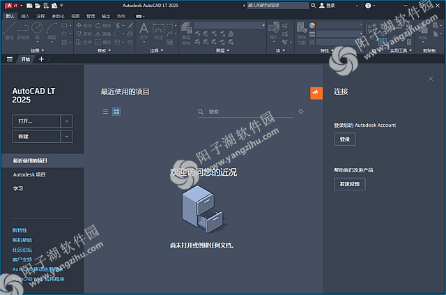
Task: Open the 客户支持 link
Action: 22,259
